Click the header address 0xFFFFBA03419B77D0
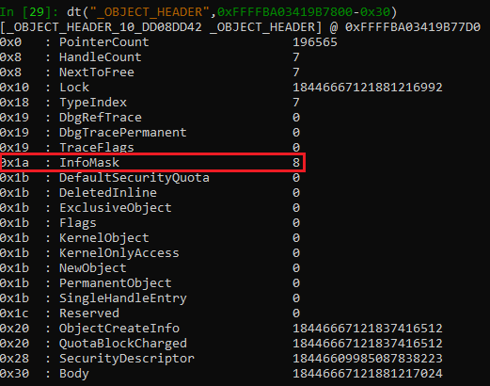 [x=413, y=27]
